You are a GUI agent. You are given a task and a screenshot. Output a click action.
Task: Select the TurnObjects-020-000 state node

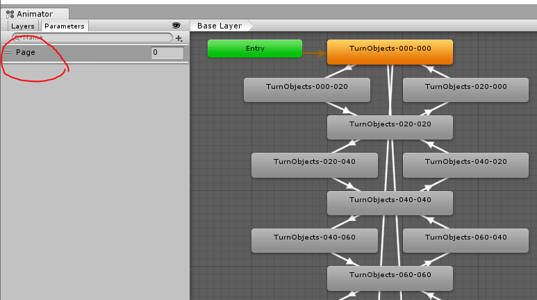tap(465, 90)
